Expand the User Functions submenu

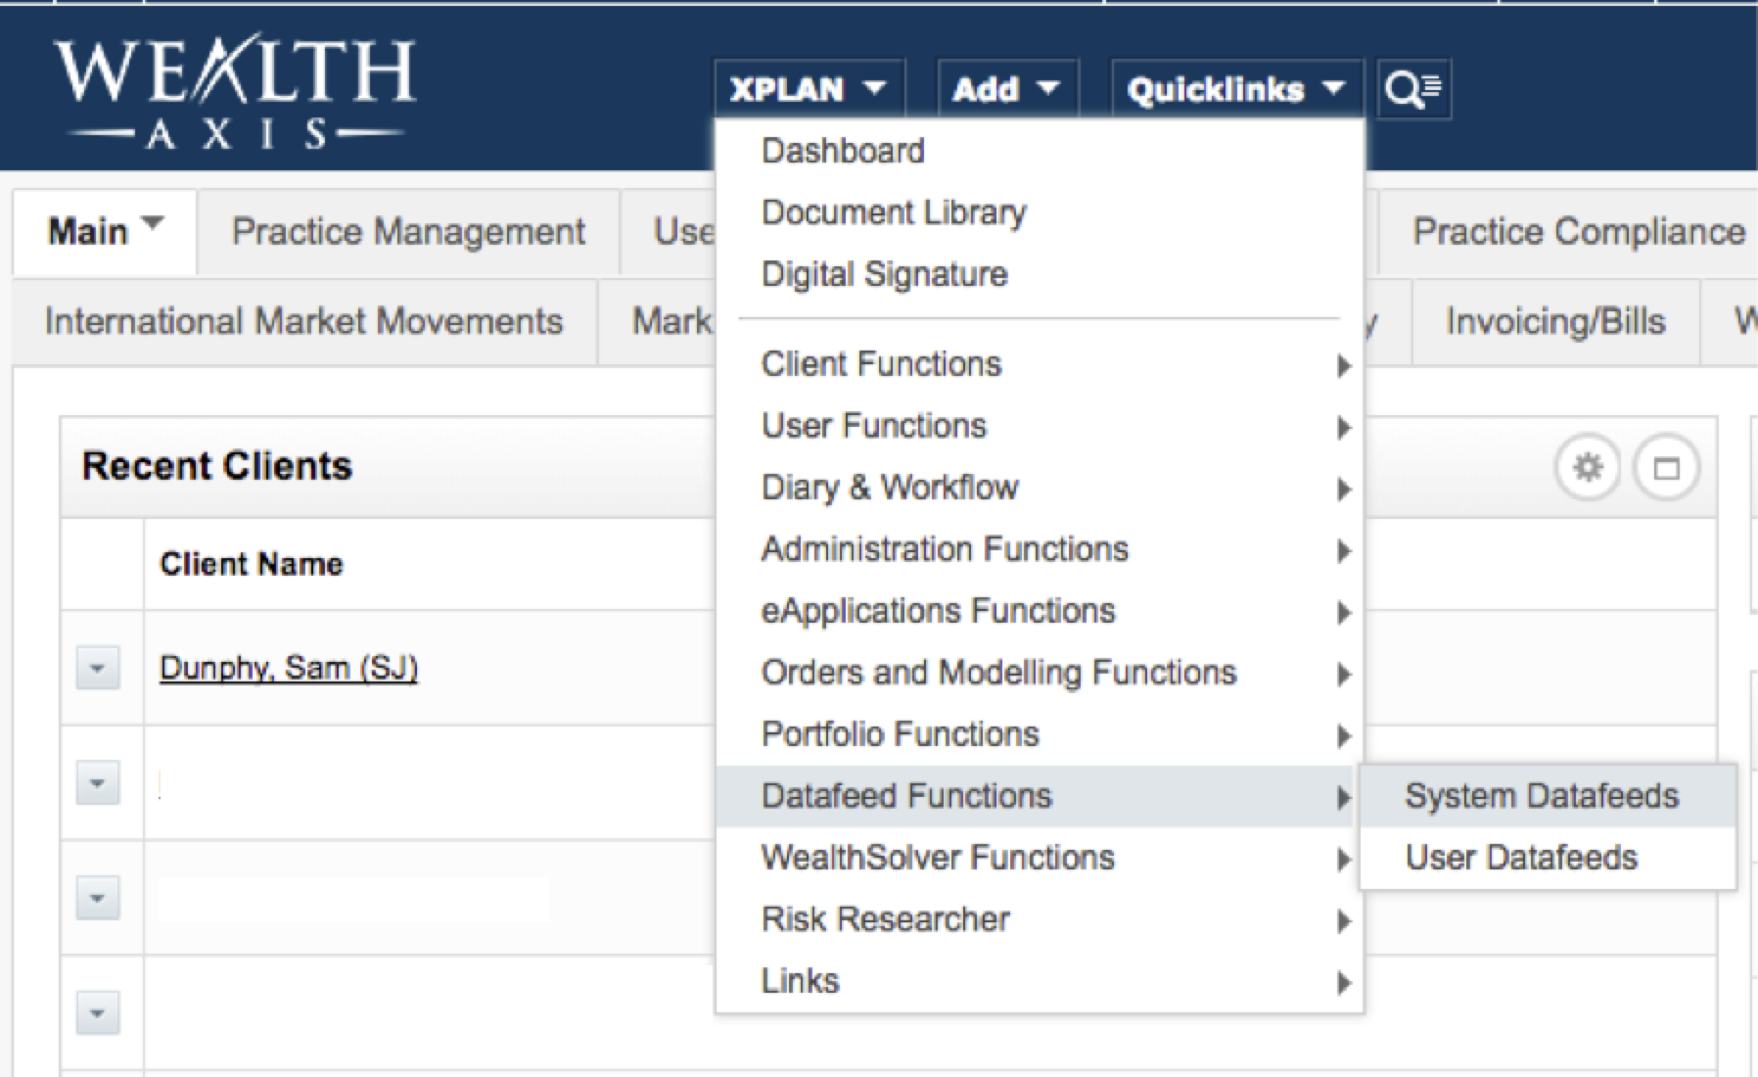point(1040,426)
